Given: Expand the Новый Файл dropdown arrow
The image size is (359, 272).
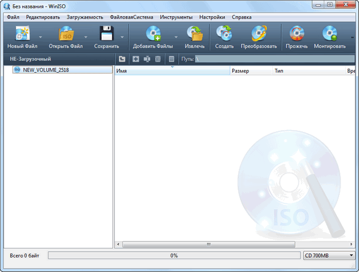Looking at the screenshot, I should pos(40,37).
